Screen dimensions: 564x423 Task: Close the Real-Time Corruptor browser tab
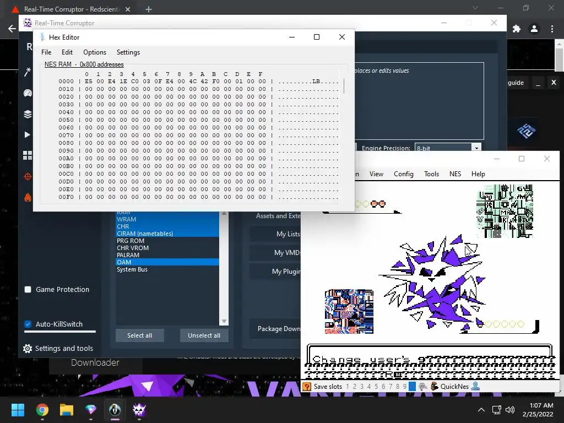pyautogui.click(x=128, y=9)
